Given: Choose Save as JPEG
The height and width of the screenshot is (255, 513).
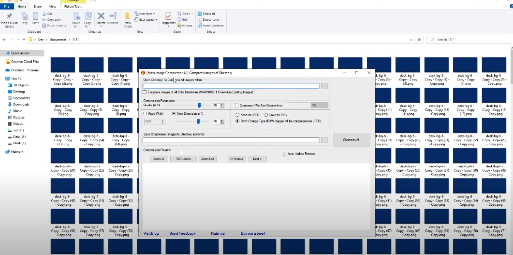Looking at the screenshot, I should [237, 115].
